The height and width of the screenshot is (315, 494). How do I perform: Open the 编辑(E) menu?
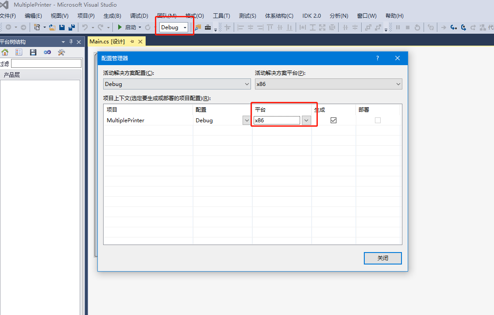coord(33,16)
